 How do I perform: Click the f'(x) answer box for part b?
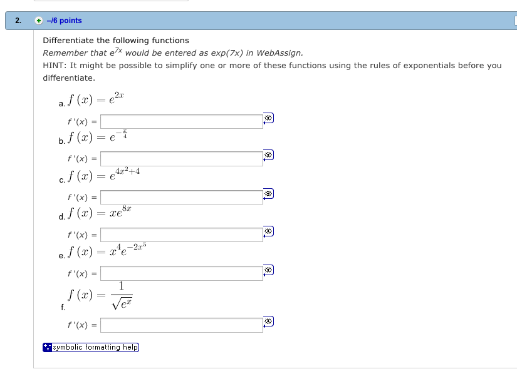click(x=182, y=158)
